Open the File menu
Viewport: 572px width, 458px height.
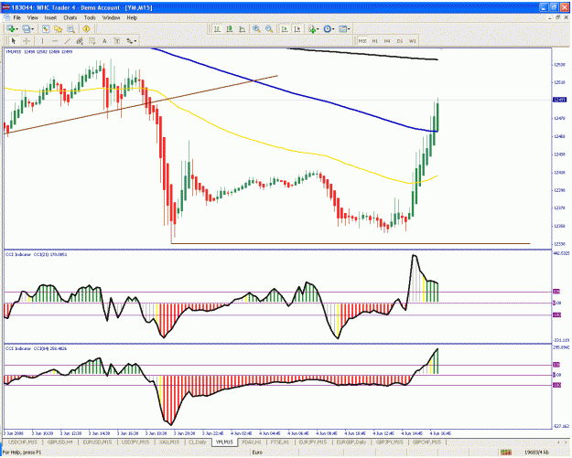pos(16,17)
